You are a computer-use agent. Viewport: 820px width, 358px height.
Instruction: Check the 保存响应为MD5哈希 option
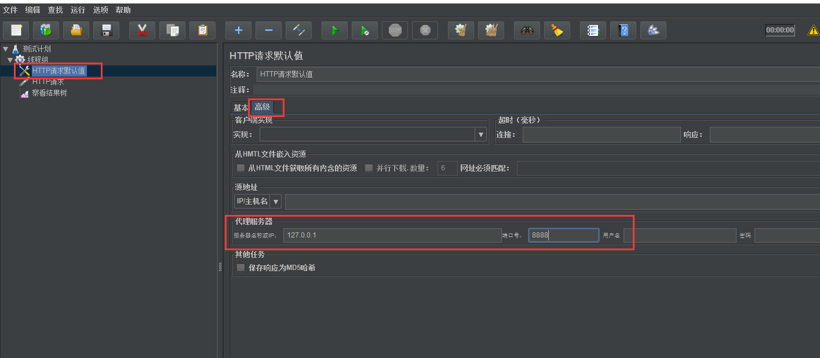tap(240, 267)
